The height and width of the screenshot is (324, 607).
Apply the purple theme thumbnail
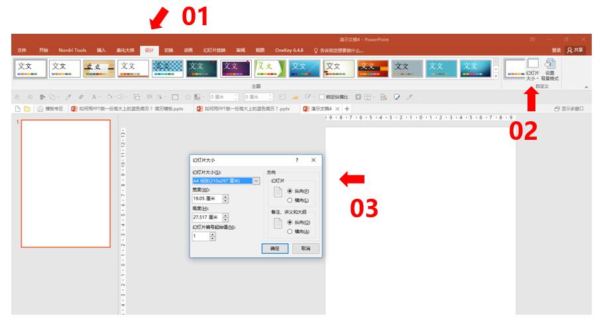tap(236, 68)
